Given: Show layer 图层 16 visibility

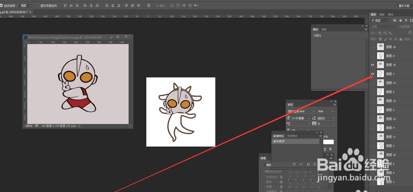Looking at the screenshot, I should pyautogui.click(x=372, y=47).
